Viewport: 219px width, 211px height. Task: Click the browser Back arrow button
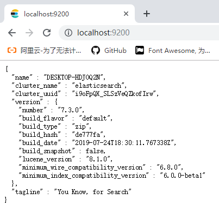pos(12,33)
